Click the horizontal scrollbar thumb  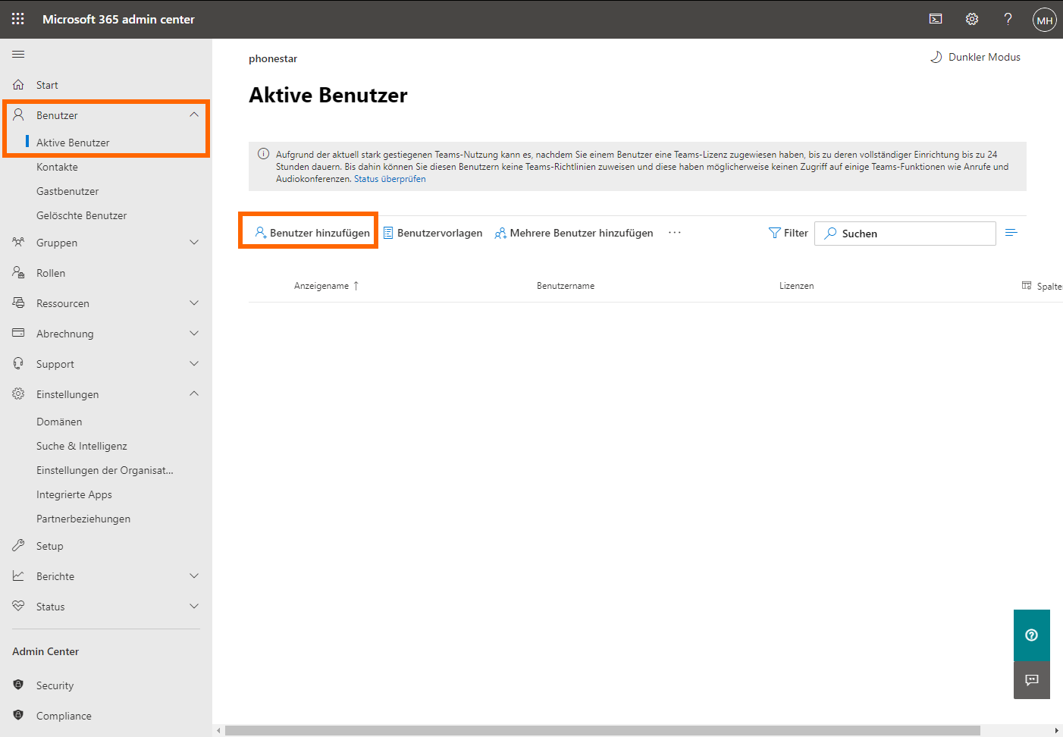point(602,730)
